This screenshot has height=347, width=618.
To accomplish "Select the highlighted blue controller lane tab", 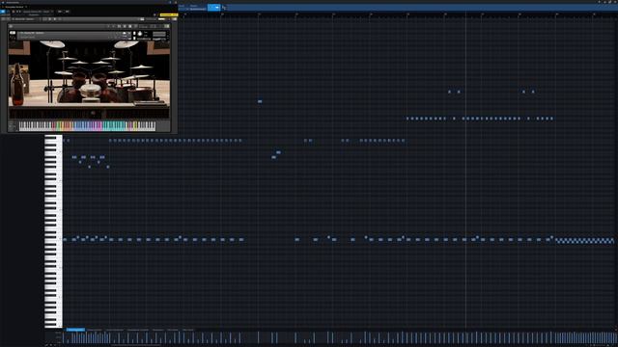I will coord(75,330).
